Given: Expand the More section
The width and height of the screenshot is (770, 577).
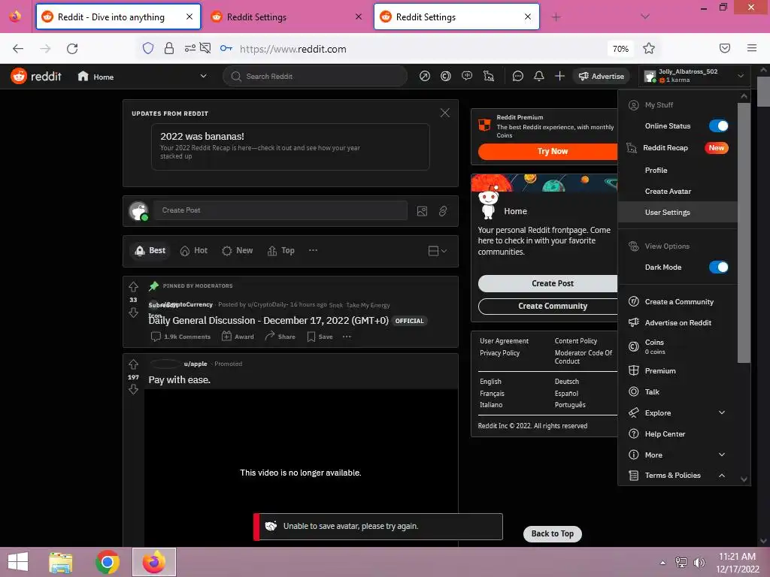Looking at the screenshot, I should pos(722,455).
